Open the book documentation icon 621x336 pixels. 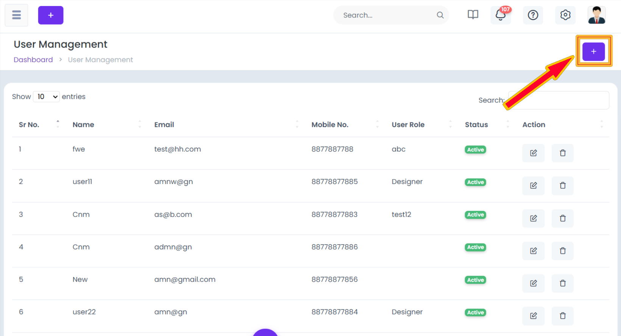pos(473,15)
